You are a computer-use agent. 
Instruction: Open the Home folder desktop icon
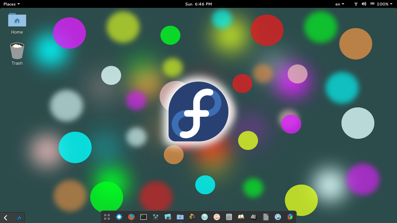click(17, 24)
